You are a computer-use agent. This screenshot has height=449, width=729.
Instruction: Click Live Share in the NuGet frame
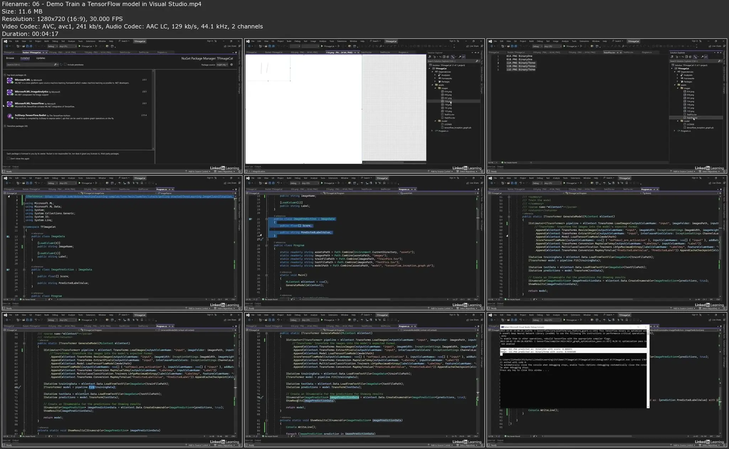pyautogui.click(x=230, y=46)
